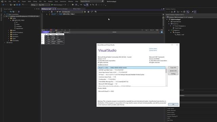Open the Project menu

coord(24,1)
